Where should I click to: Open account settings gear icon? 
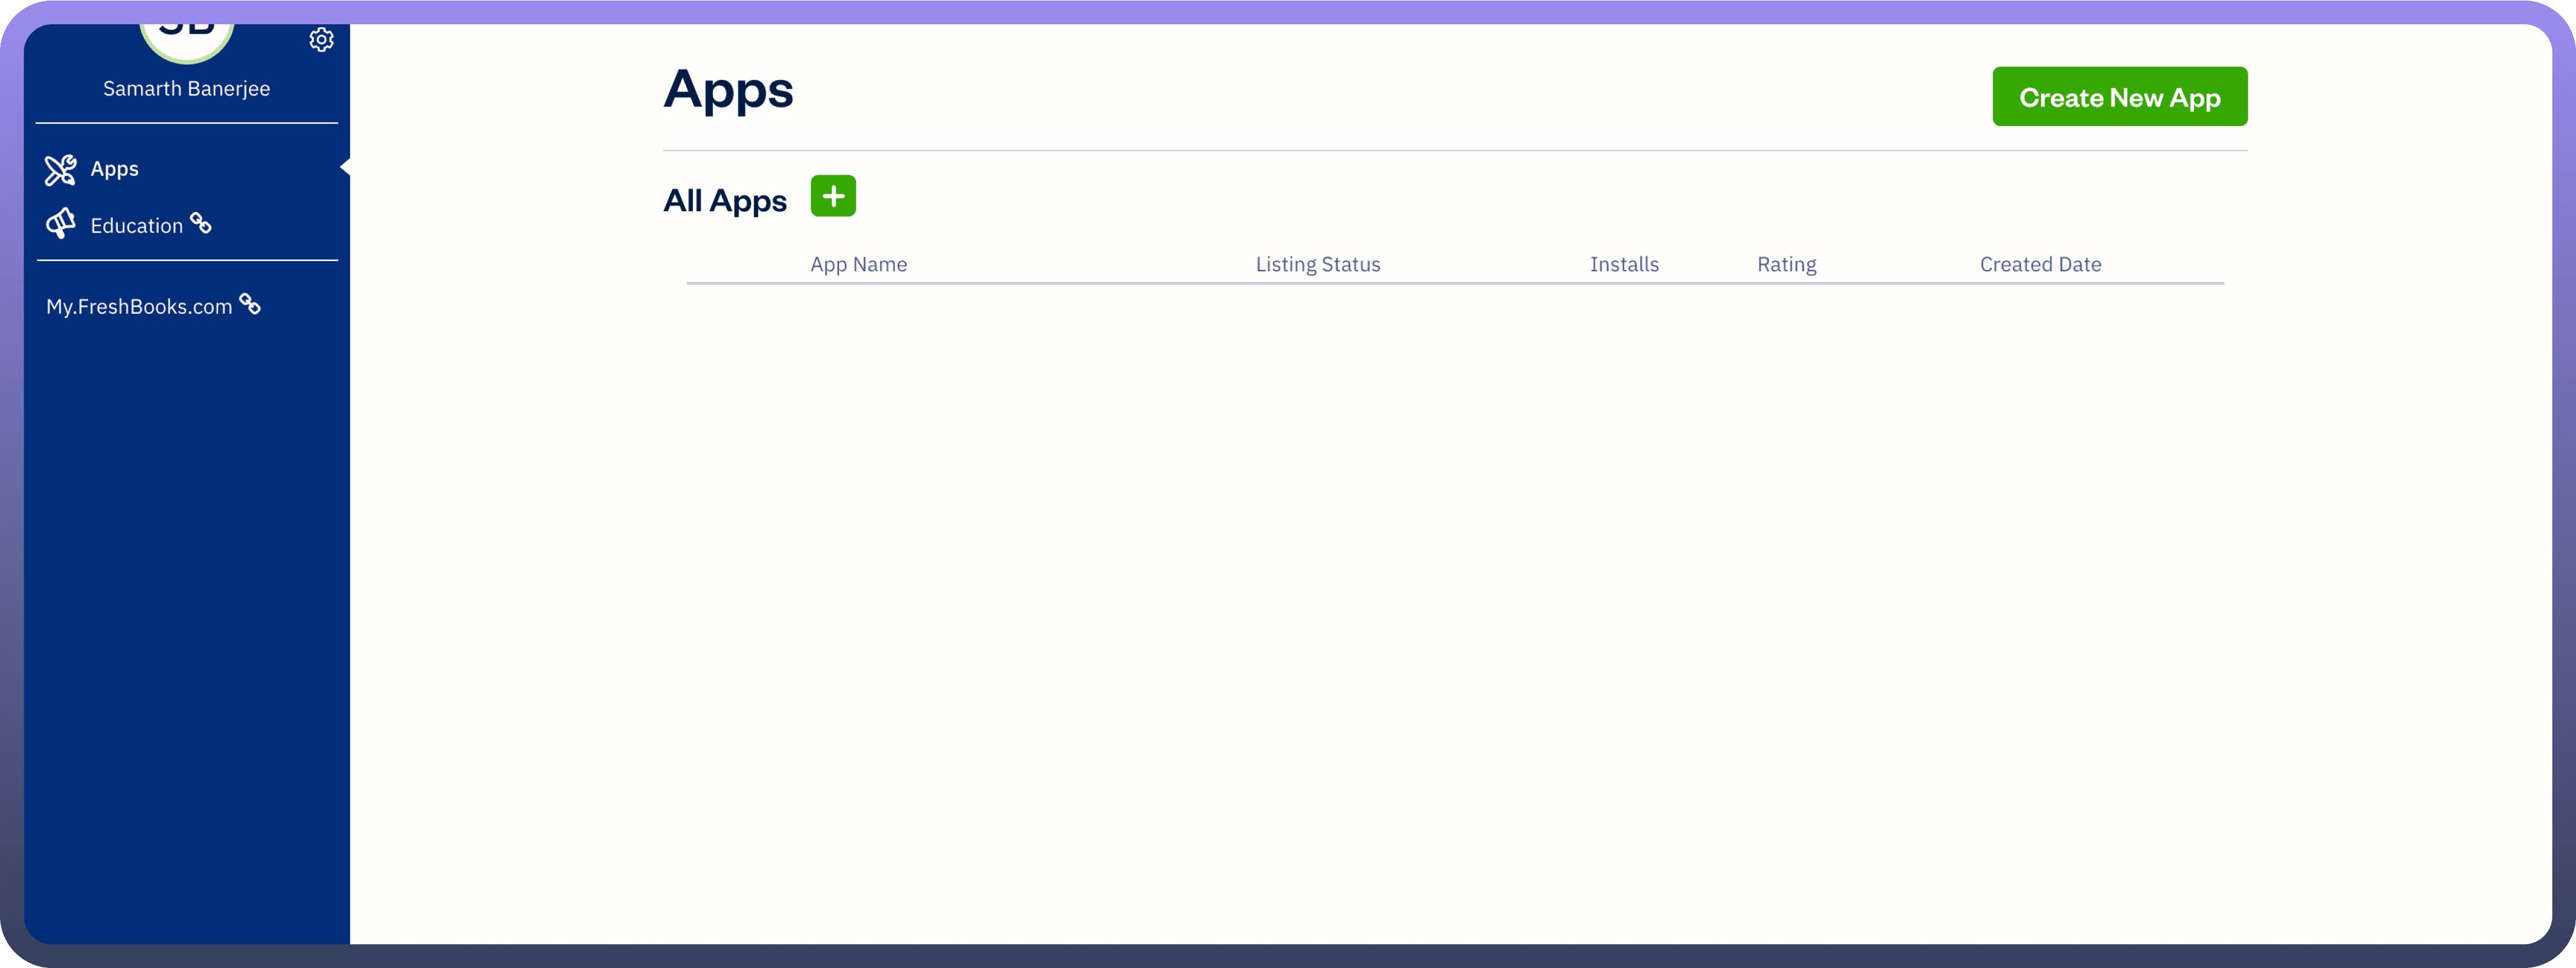[x=321, y=40]
